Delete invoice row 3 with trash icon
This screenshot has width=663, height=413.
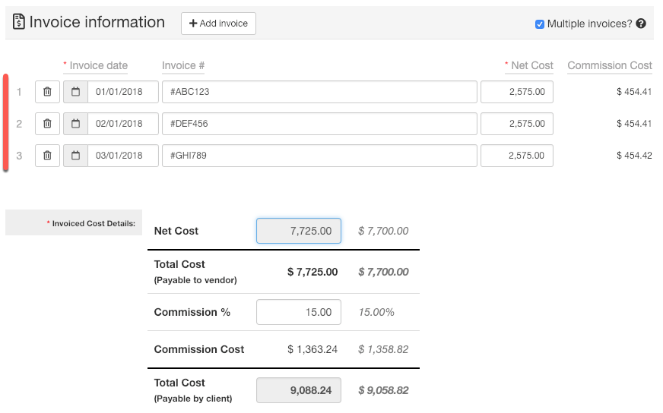[x=47, y=156]
